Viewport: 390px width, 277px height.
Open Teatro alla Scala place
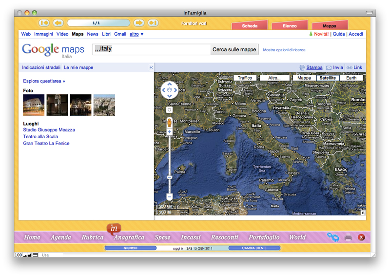click(40, 137)
